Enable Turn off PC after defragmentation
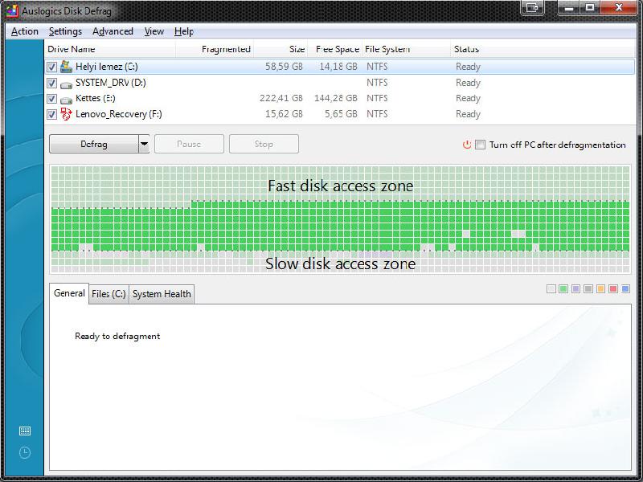The height and width of the screenshot is (482, 643). tap(480, 145)
